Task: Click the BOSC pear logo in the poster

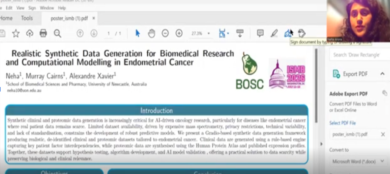Action: click(250, 71)
